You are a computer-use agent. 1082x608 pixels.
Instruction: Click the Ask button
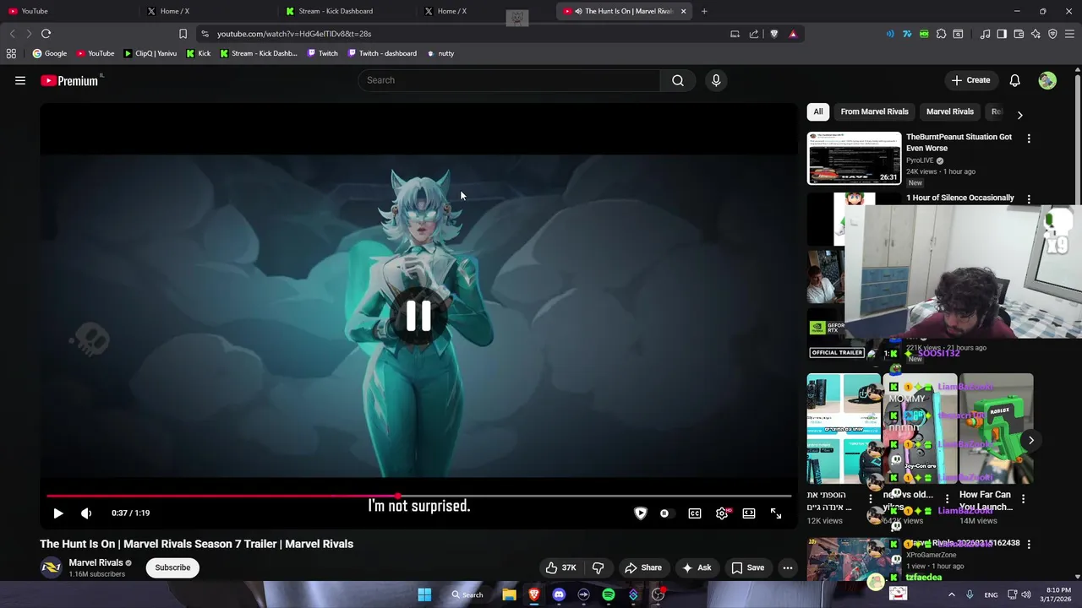coord(697,567)
